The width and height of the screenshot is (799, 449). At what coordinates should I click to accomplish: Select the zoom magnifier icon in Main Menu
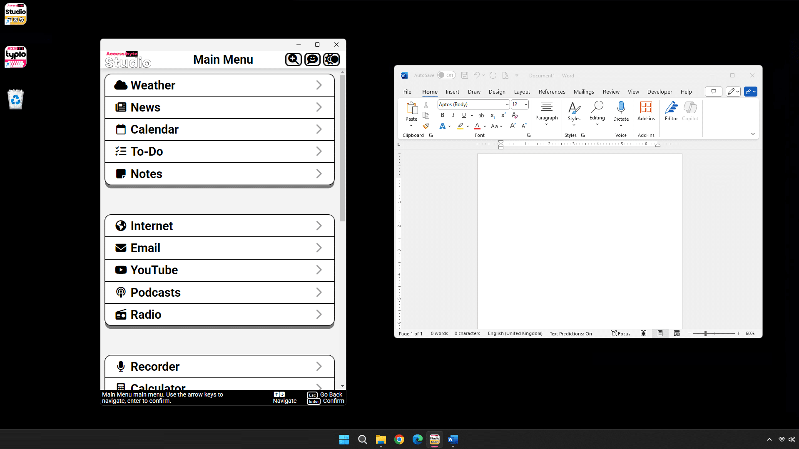point(293,59)
